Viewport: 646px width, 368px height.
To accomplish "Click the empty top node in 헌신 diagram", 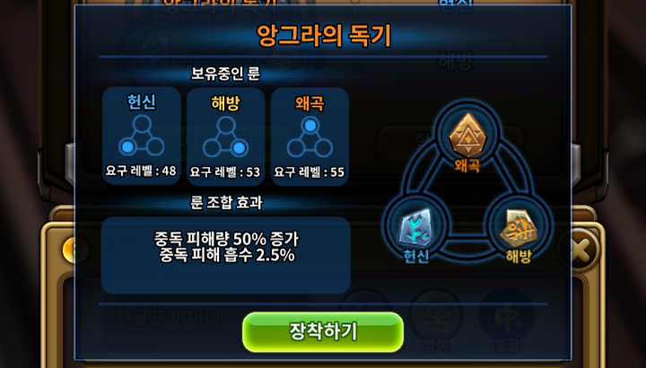I will tap(142, 124).
